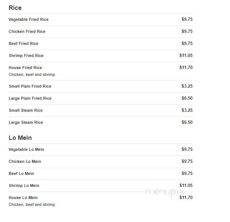Open Beef Fried Rice entry
This screenshot has width=230, height=222.
coord(23,43)
